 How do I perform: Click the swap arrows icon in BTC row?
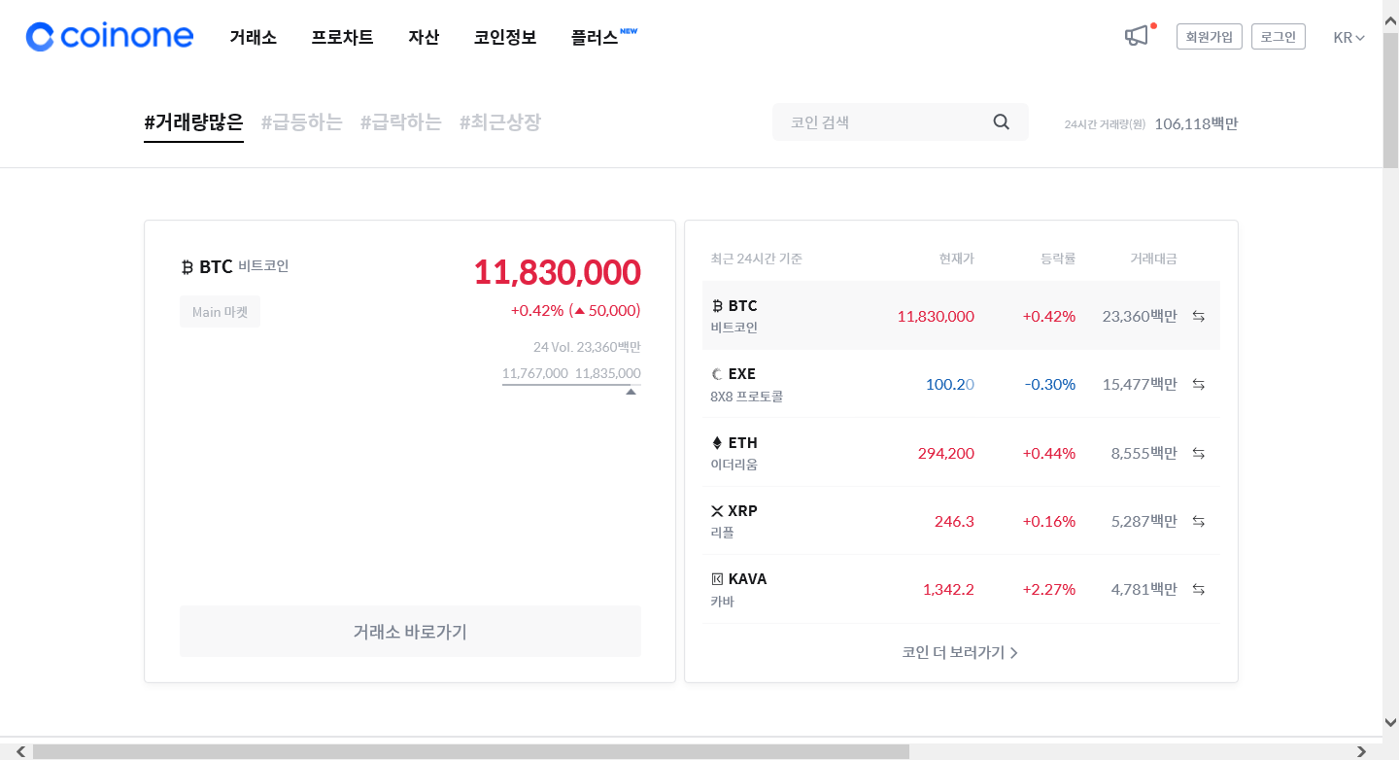pyautogui.click(x=1199, y=316)
